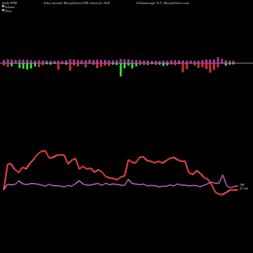Viewport: 253px width, 253px height.
Task: Click the Price legend color swatch
Action: click(x=3, y=10)
